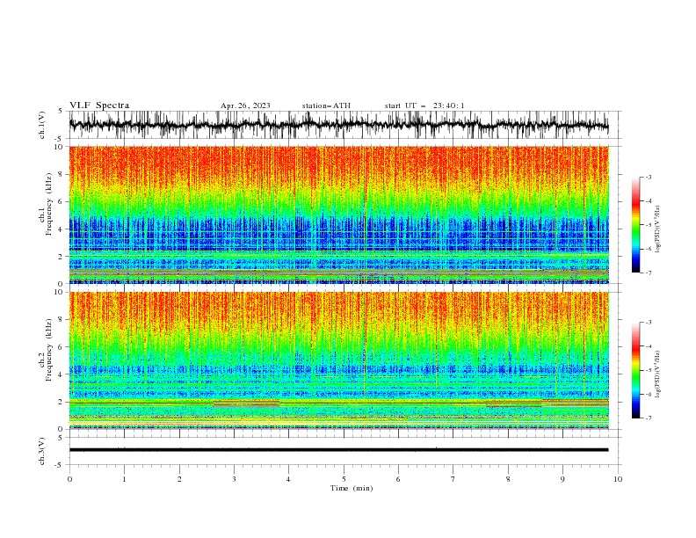Click the "2" kHz tick on ch.2 frequency axis
The width and height of the screenshot is (696, 538).
pyautogui.click(x=62, y=402)
